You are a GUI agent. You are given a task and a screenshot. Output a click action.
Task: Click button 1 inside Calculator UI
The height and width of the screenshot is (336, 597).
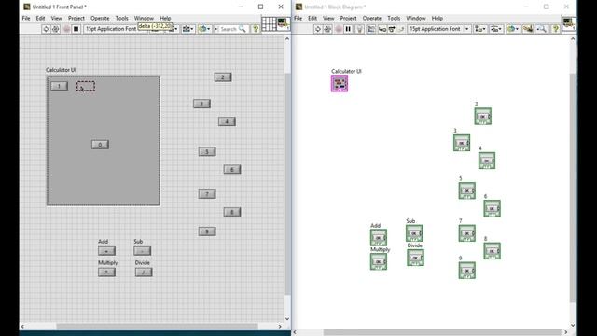(x=60, y=86)
